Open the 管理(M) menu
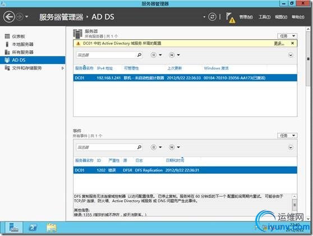Viewport: 313px width, 236px height. point(246,17)
